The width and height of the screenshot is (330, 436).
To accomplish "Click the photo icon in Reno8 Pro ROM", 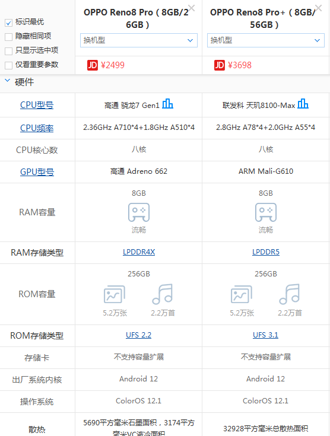I will click(x=115, y=294).
